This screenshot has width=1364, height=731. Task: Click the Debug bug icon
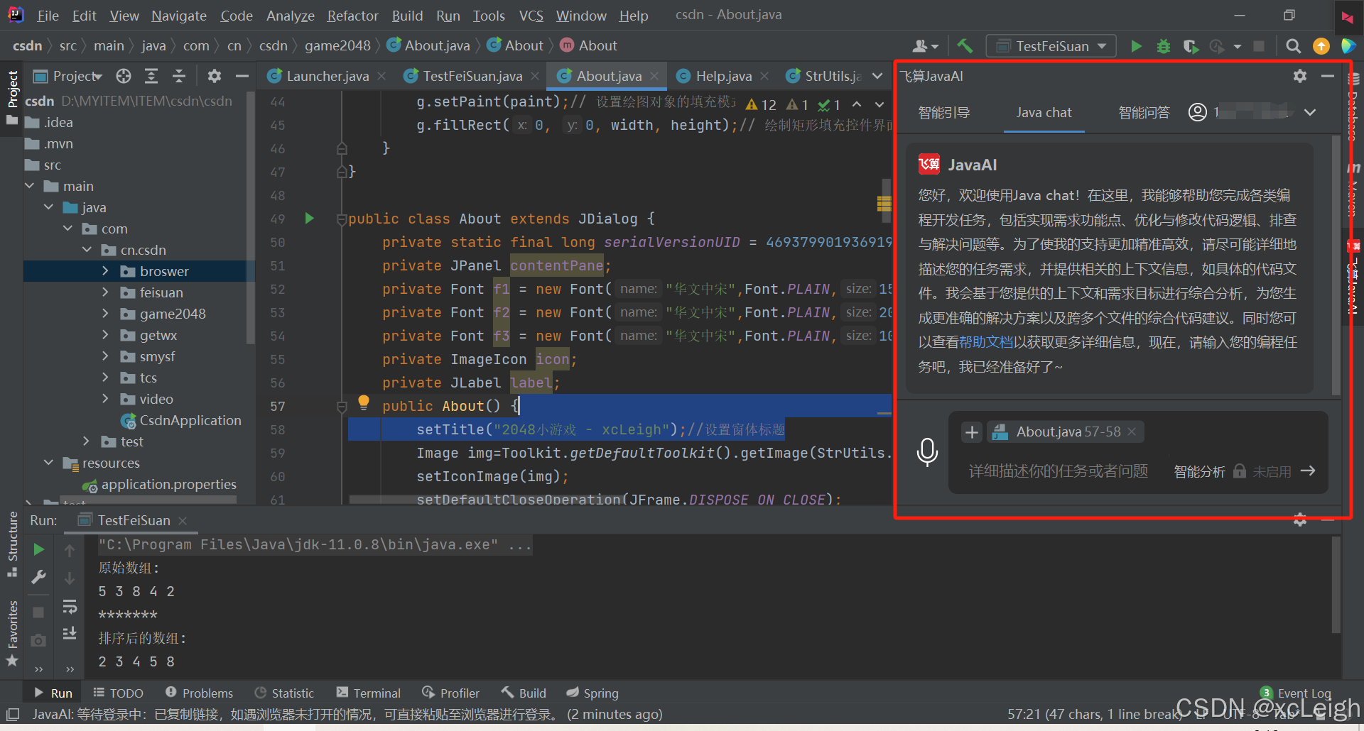coord(1163,46)
